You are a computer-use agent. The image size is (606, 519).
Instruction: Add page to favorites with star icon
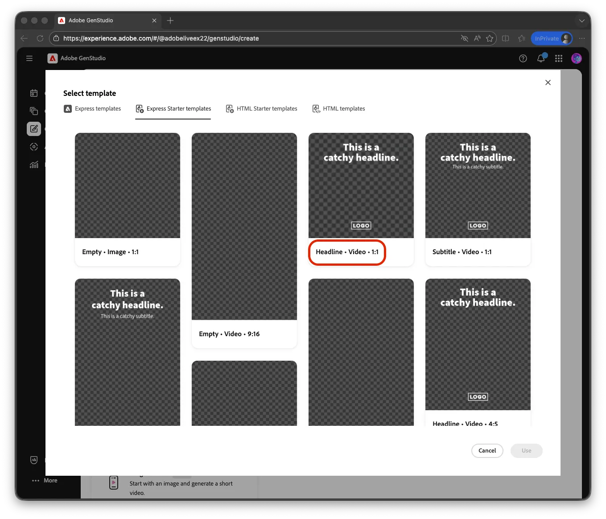490,38
